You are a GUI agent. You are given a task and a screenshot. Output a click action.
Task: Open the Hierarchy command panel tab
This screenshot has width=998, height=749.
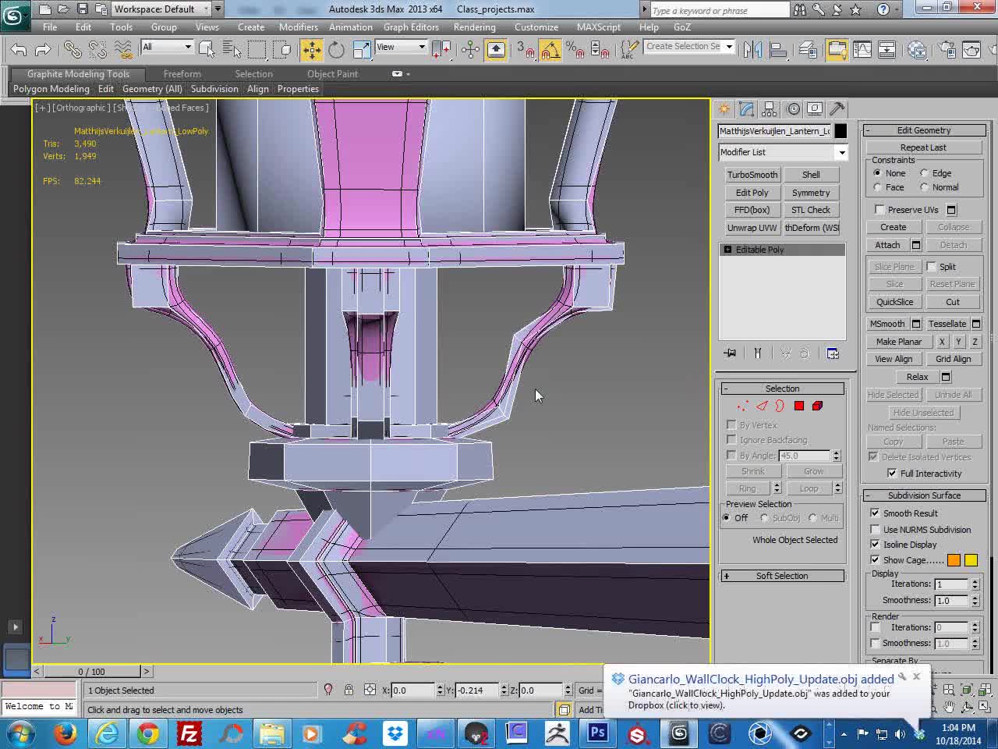click(770, 109)
